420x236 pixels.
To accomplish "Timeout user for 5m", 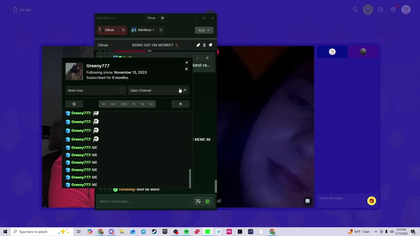I will click(113, 104).
